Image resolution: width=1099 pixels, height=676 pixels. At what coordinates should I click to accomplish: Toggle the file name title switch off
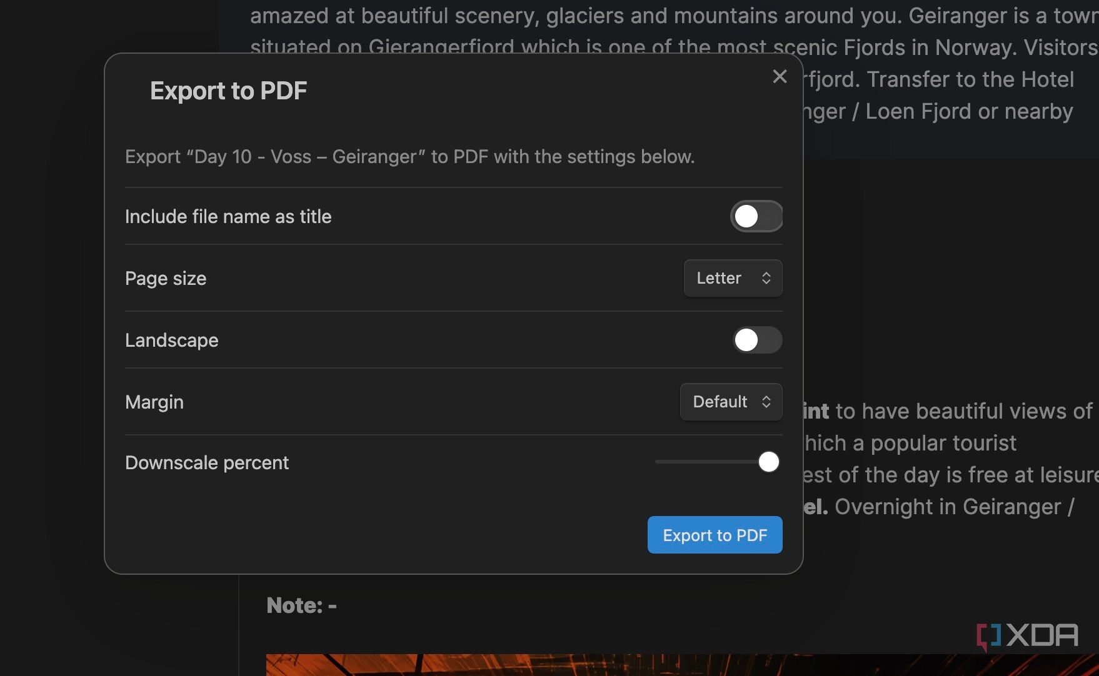coord(756,216)
